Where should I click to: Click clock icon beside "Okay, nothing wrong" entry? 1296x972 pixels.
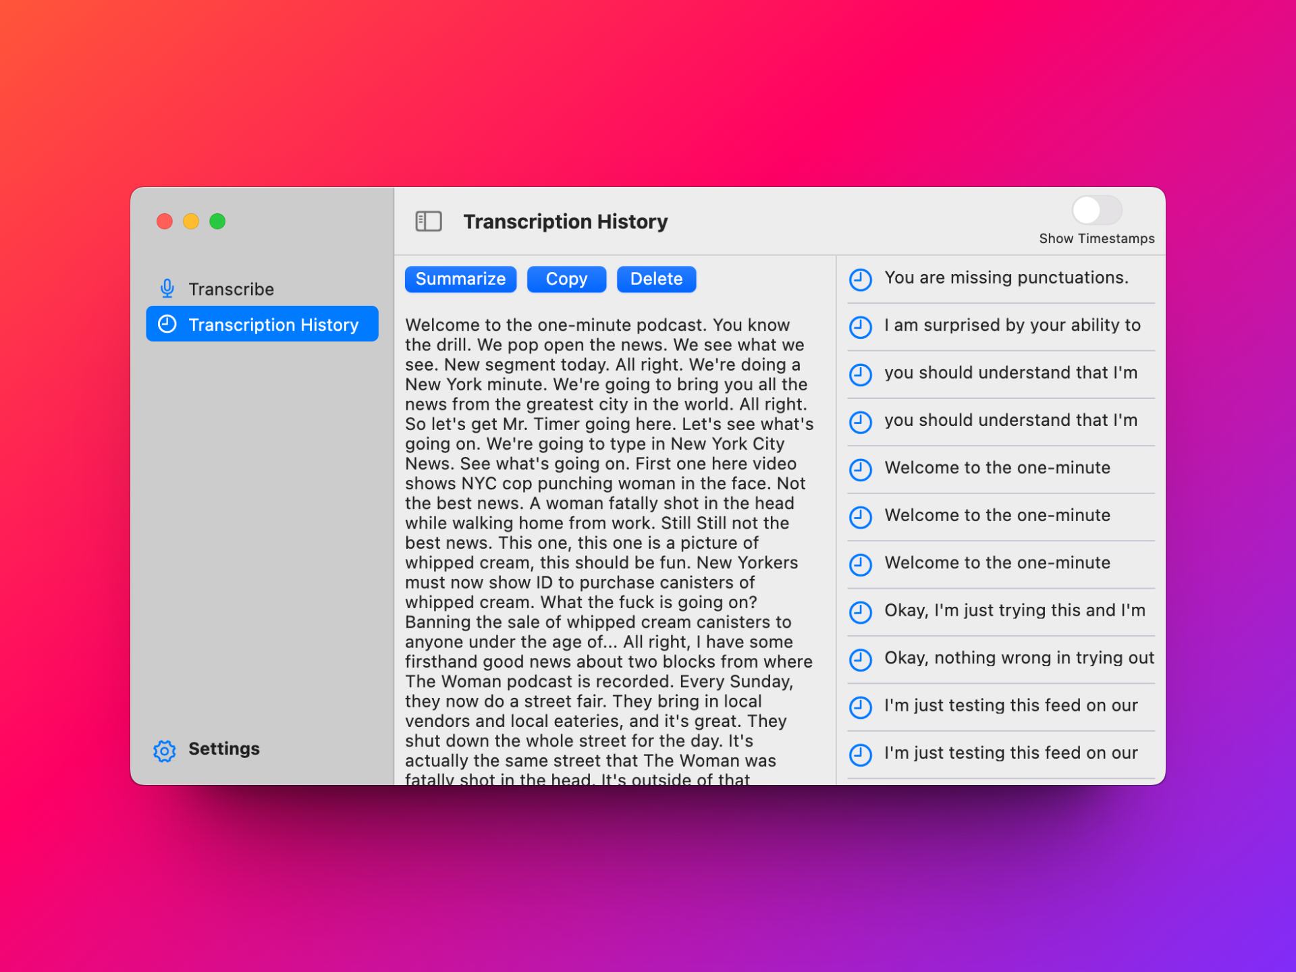860,659
